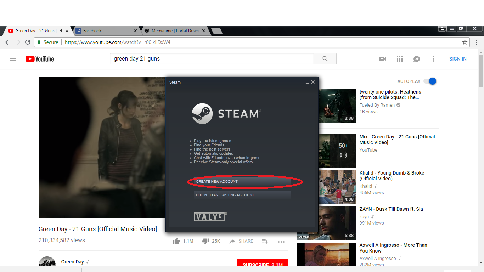Open the YouTube messages icon
484x272 pixels.
coord(416,59)
